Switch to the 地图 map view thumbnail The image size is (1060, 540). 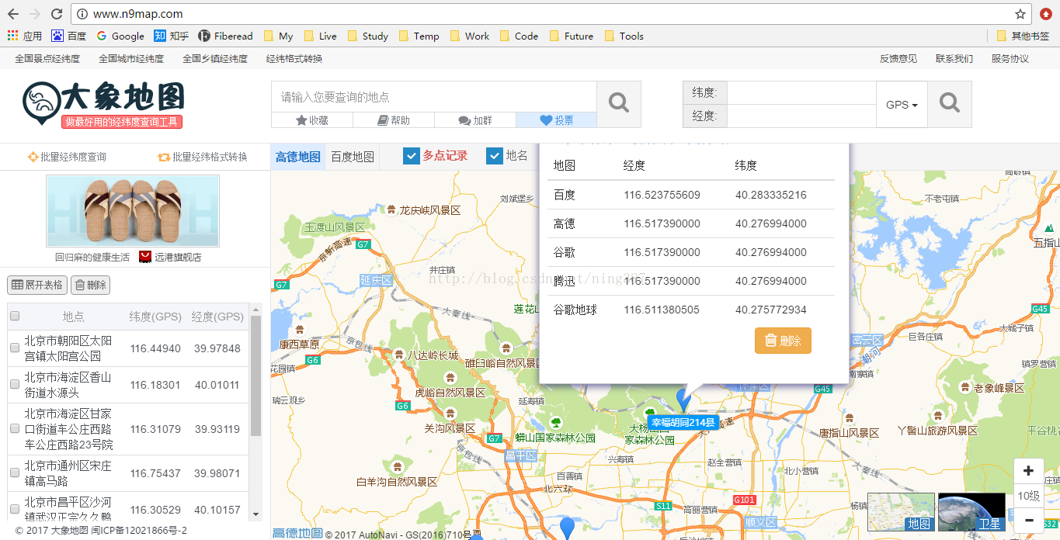(x=901, y=512)
